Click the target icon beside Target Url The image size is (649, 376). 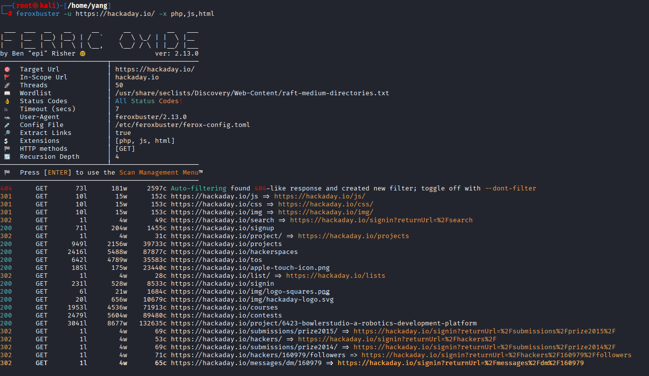[x=7, y=69]
